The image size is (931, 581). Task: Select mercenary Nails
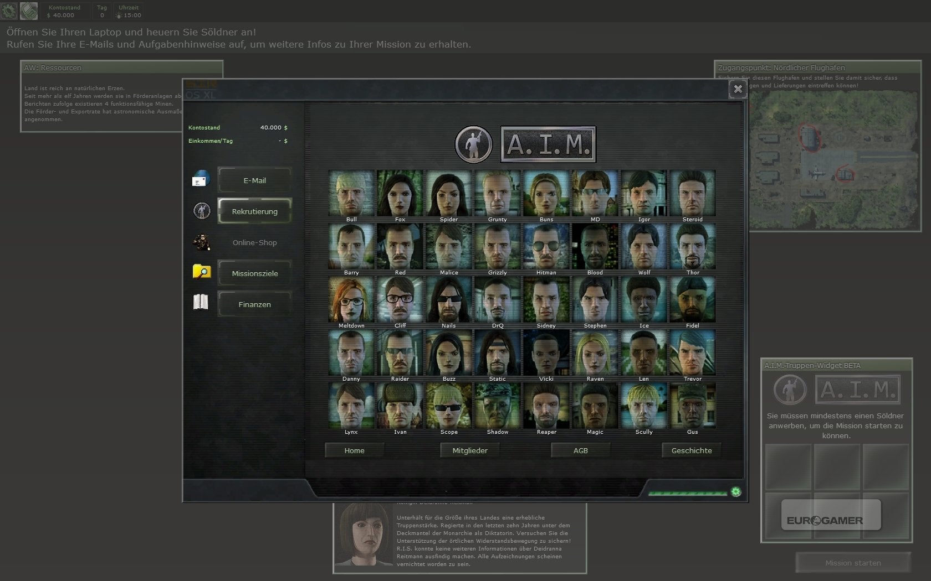[449, 299]
